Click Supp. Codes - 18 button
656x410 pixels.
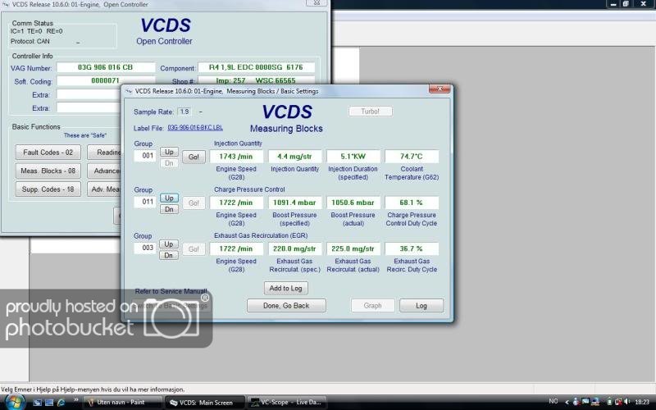(48, 189)
